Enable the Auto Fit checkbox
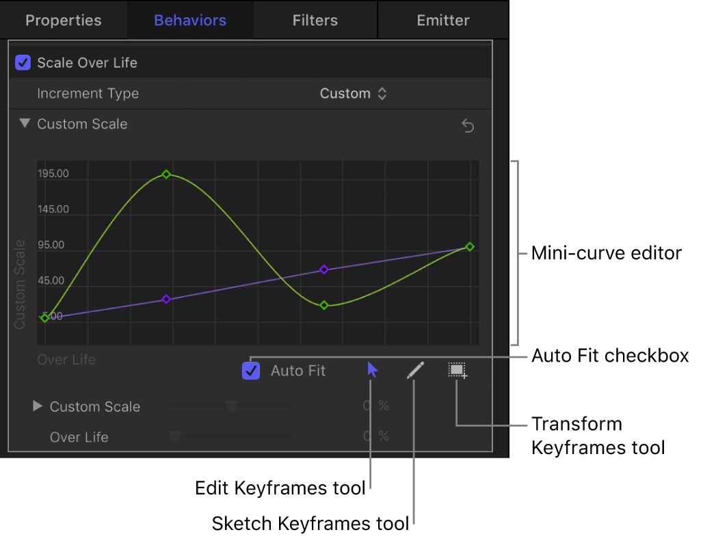The height and width of the screenshot is (543, 703). coord(250,370)
